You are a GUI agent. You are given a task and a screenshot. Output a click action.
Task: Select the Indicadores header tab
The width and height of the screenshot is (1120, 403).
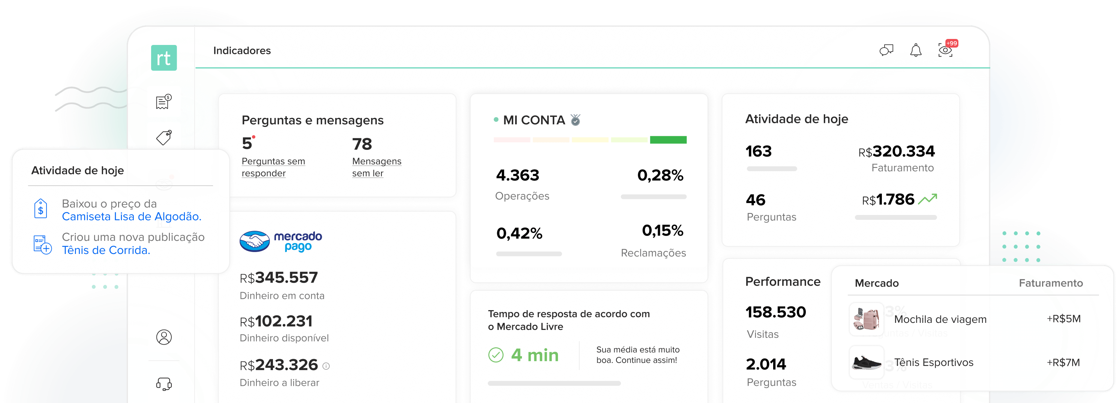[x=242, y=51]
